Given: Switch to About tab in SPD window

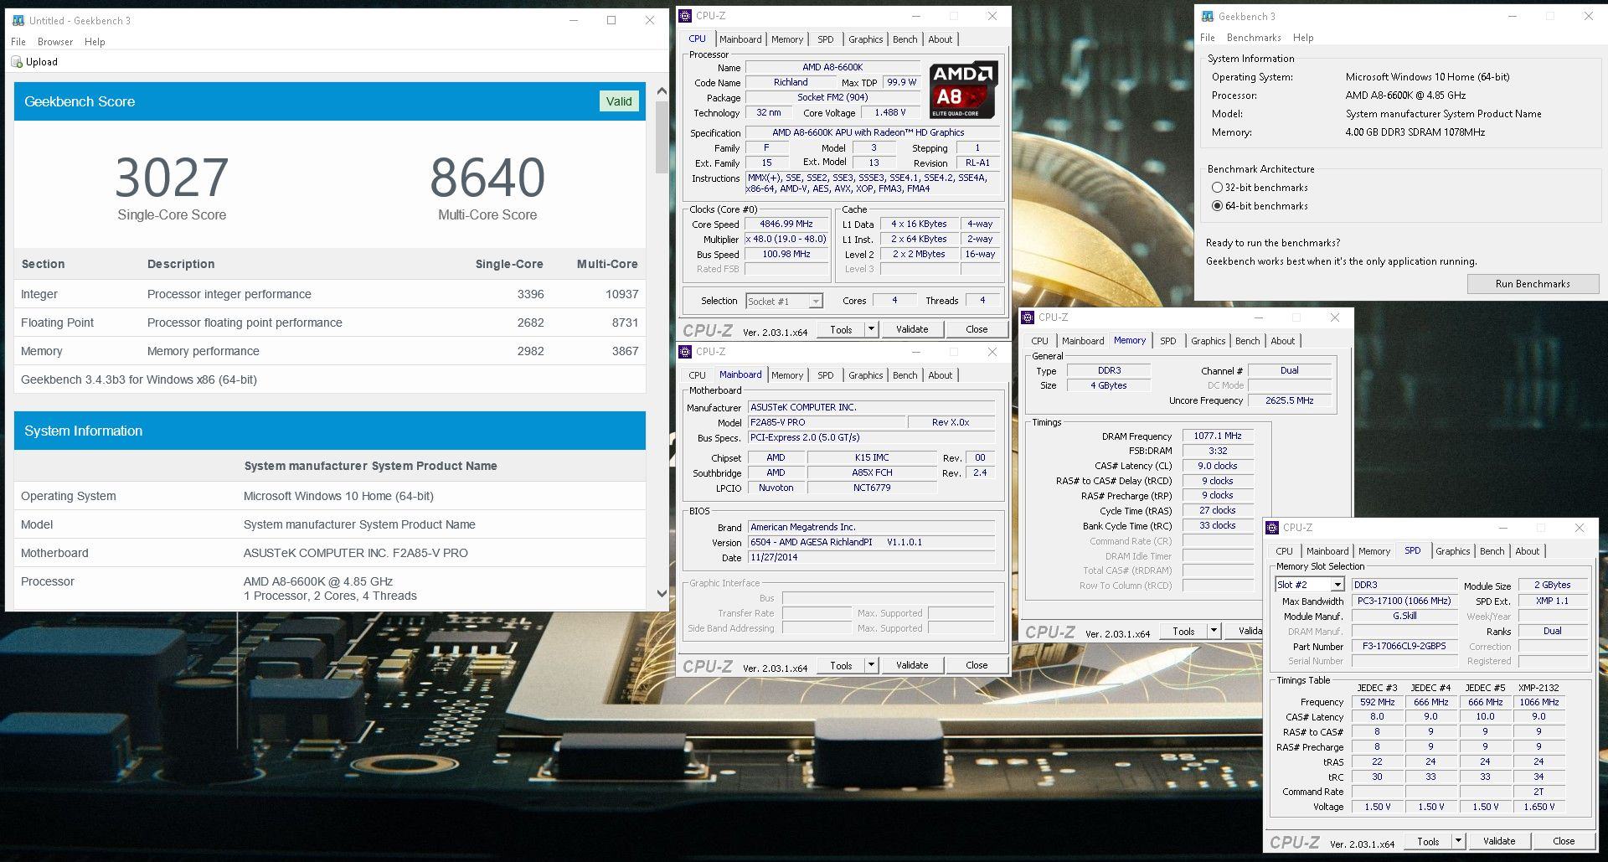Looking at the screenshot, I should pos(1528,551).
